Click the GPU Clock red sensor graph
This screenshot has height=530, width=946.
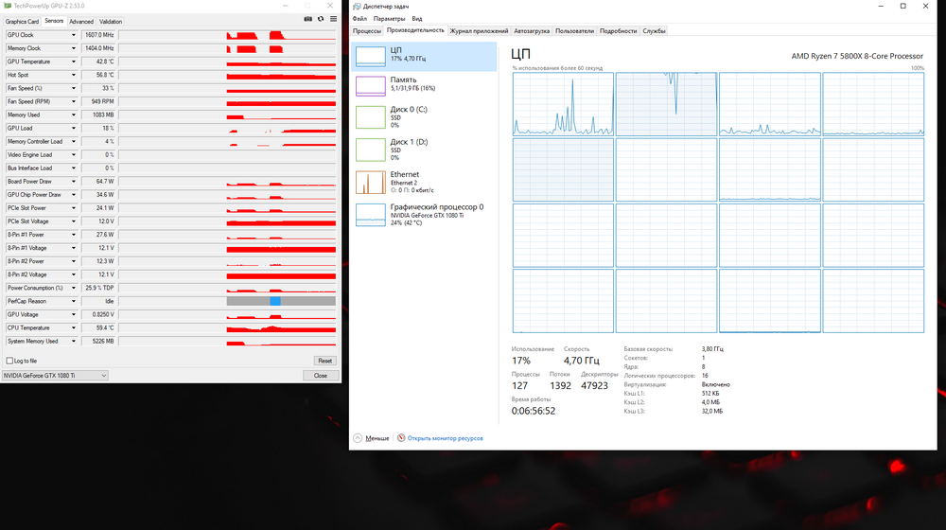281,35
